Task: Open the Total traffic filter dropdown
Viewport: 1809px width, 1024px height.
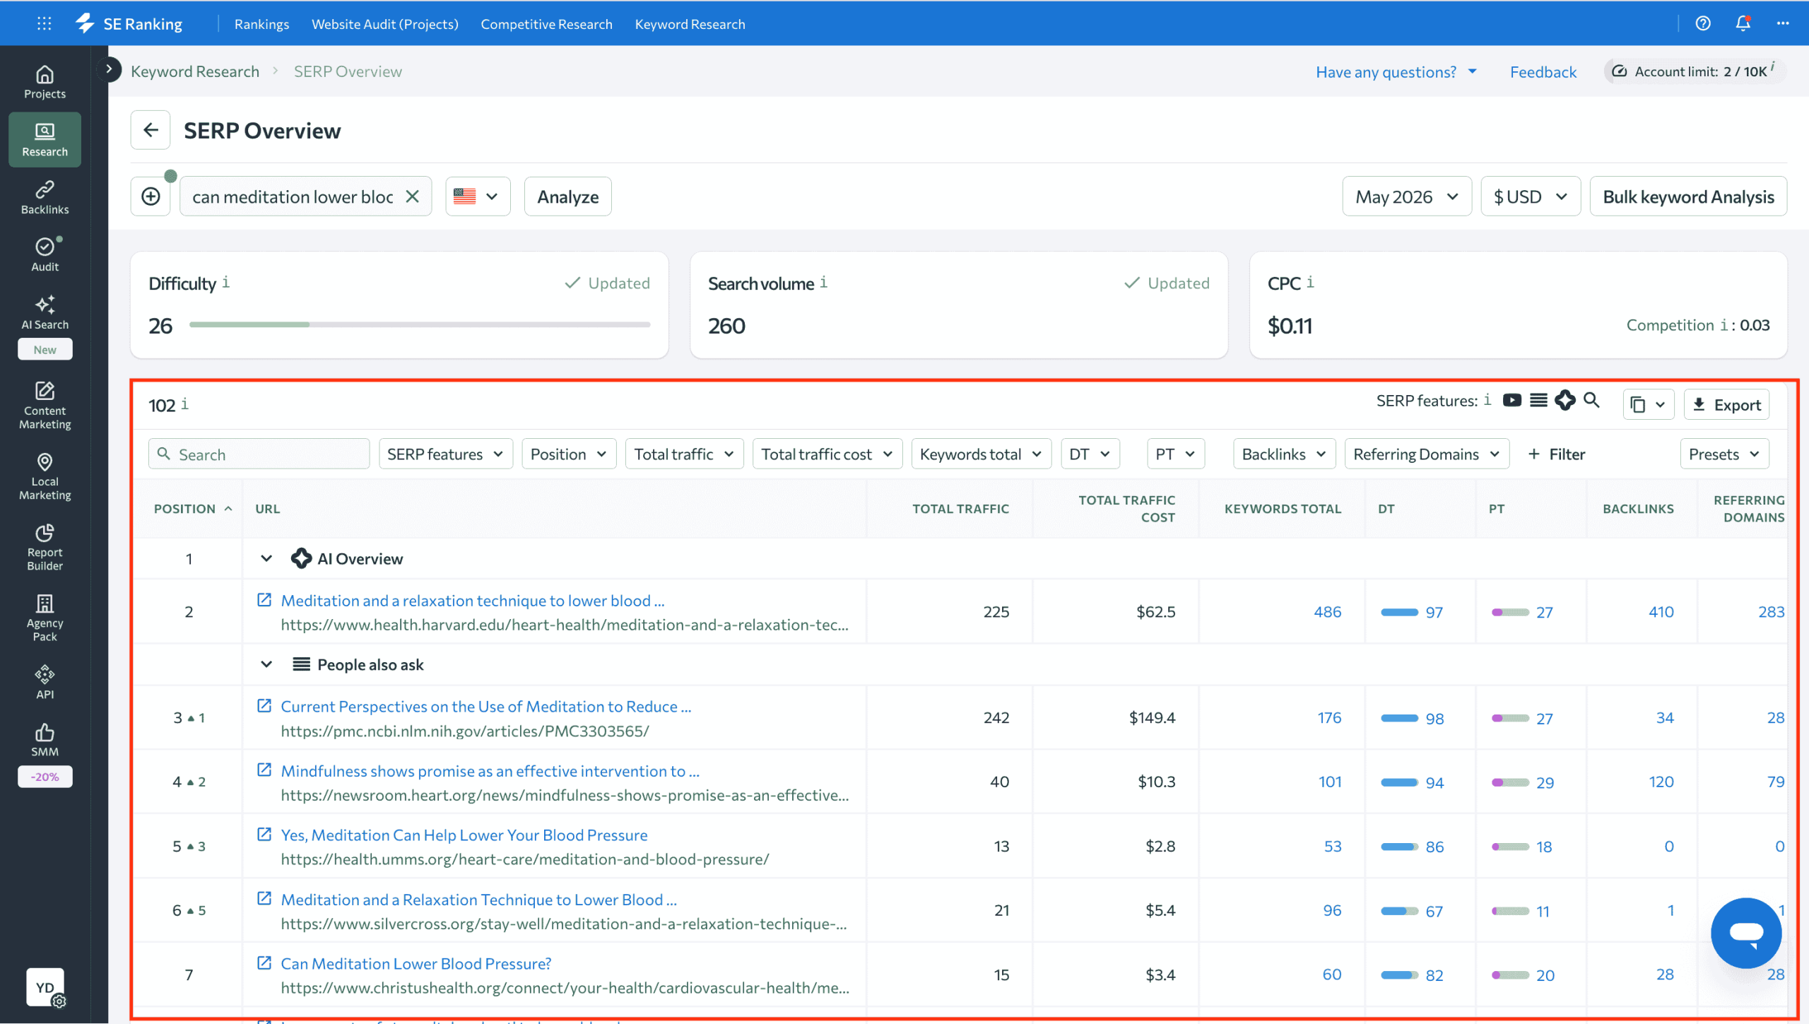Action: pyautogui.click(x=684, y=454)
